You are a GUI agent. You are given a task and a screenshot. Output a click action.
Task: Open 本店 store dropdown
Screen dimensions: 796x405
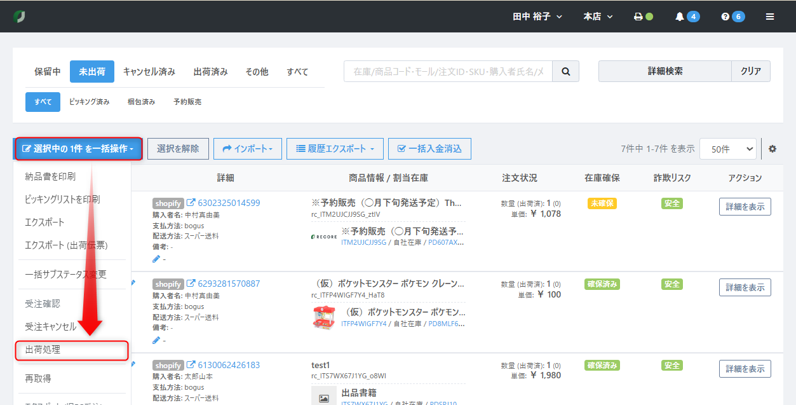(x=598, y=17)
